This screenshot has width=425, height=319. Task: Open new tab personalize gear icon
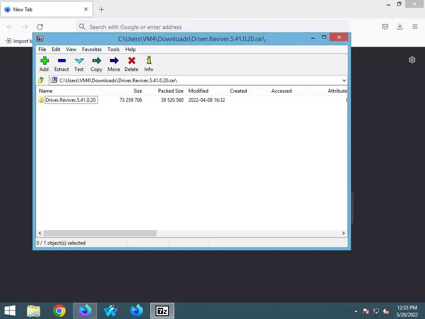tap(412, 60)
